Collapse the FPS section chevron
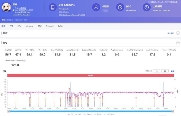The image size is (181, 116). pos(178,43)
